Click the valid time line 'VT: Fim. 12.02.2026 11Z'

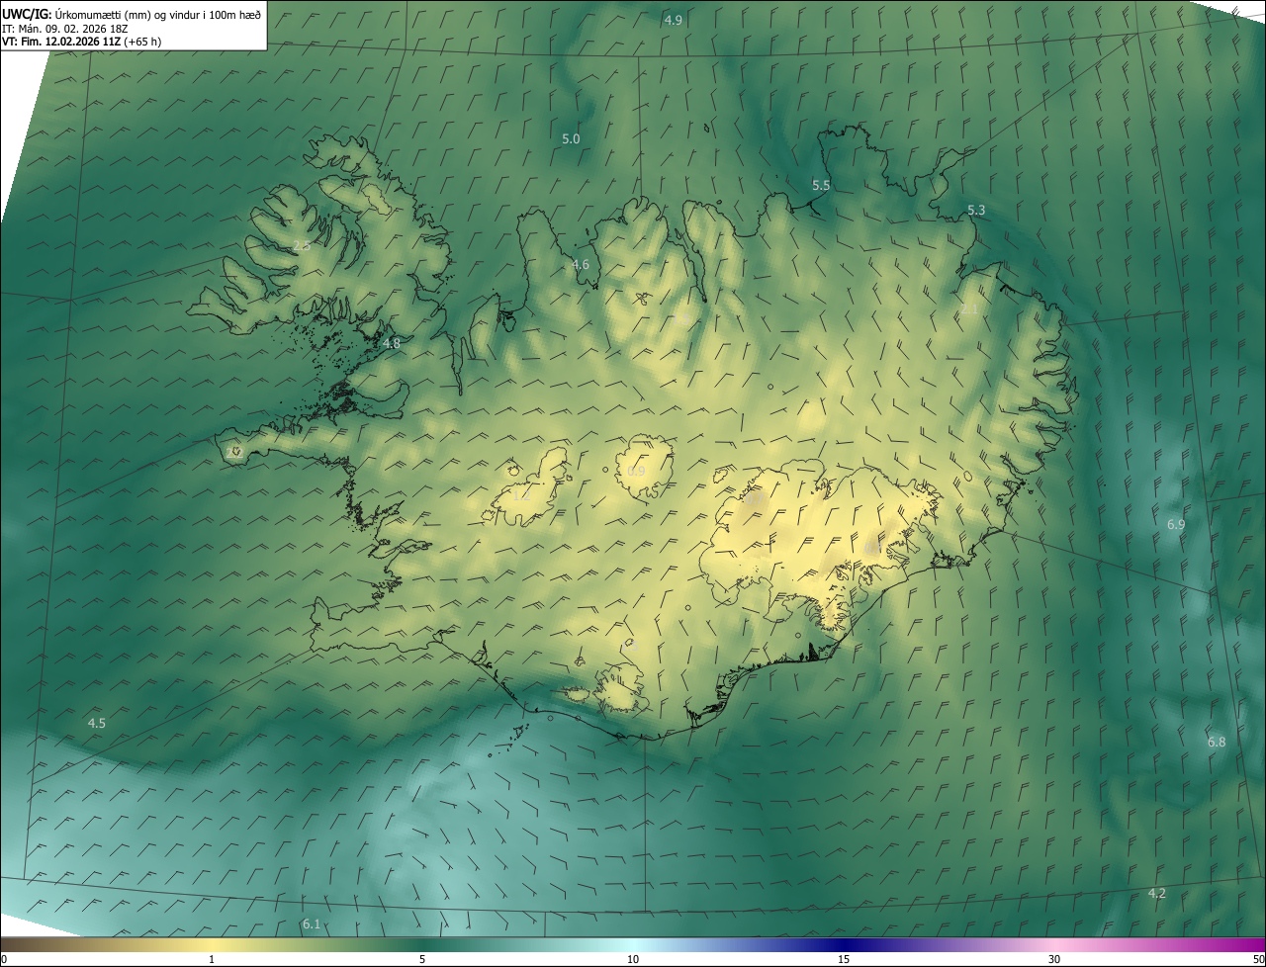point(61,42)
